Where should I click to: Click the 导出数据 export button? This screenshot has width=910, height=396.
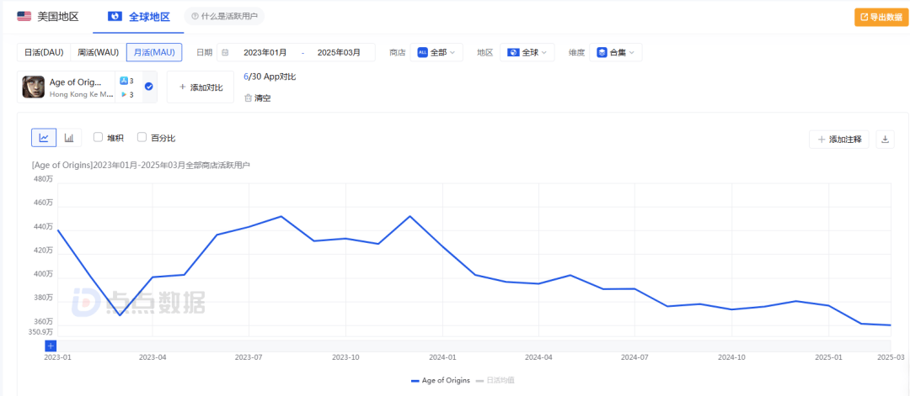[881, 17]
